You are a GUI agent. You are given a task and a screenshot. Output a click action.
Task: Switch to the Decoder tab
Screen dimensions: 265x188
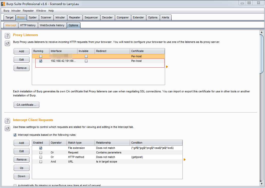pos(107,17)
